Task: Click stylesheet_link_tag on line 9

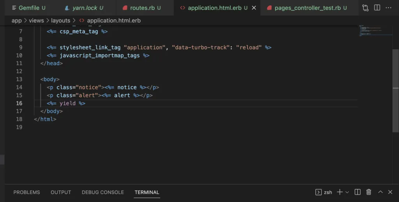Action: (90, 47)
